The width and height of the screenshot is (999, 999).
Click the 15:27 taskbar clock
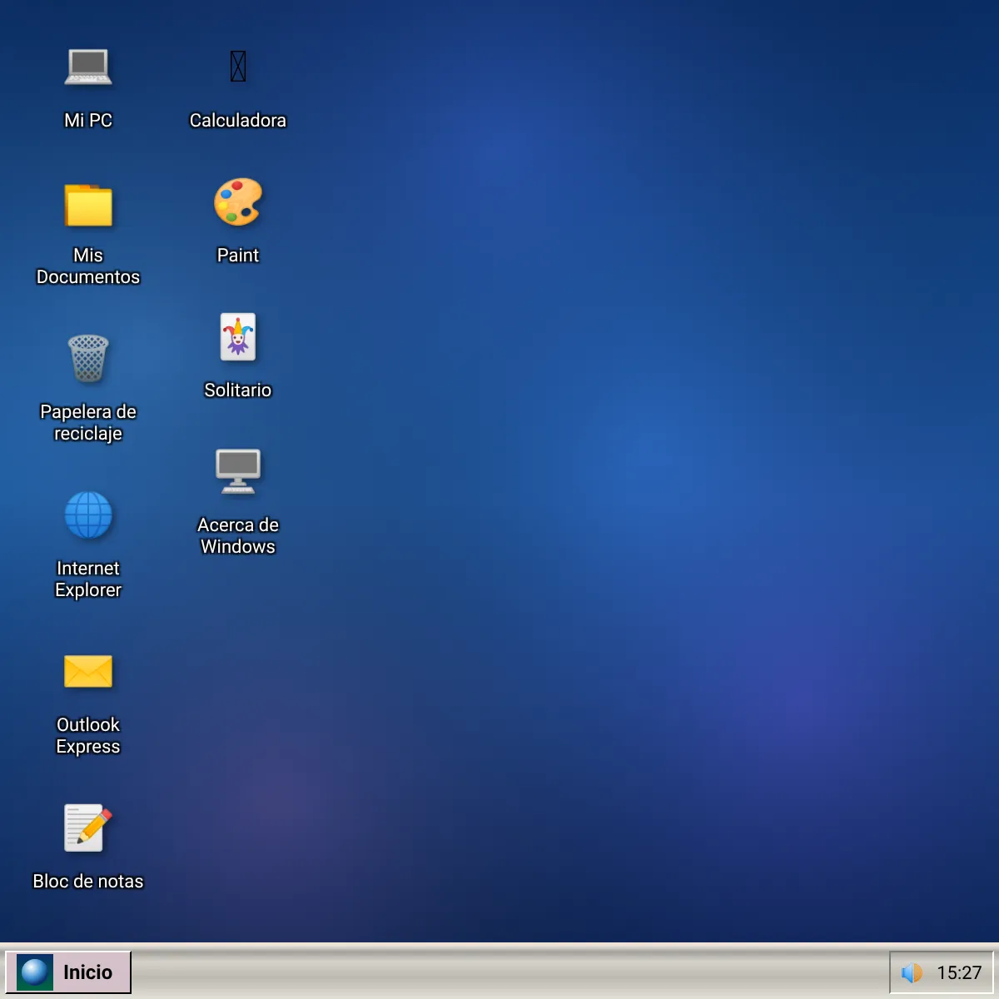click(x=959, y=972)
